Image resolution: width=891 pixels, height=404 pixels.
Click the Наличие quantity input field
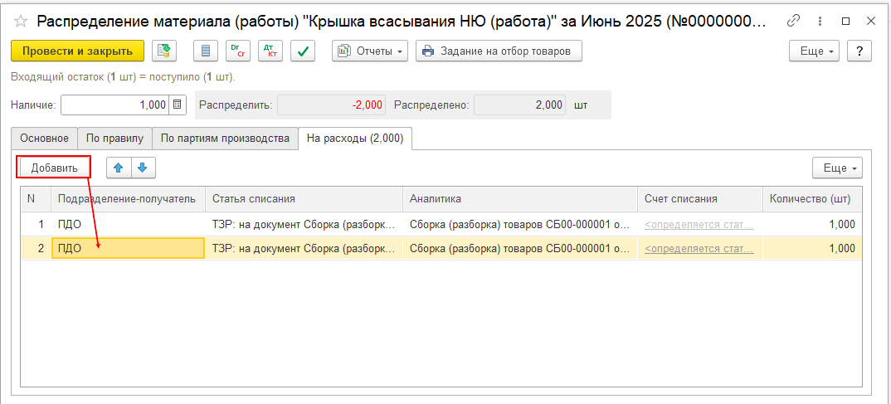point(114,105)
